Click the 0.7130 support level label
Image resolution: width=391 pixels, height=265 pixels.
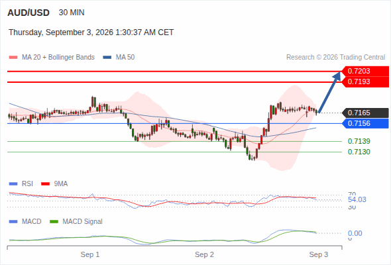pyautogui.click(x=359, y=152)
